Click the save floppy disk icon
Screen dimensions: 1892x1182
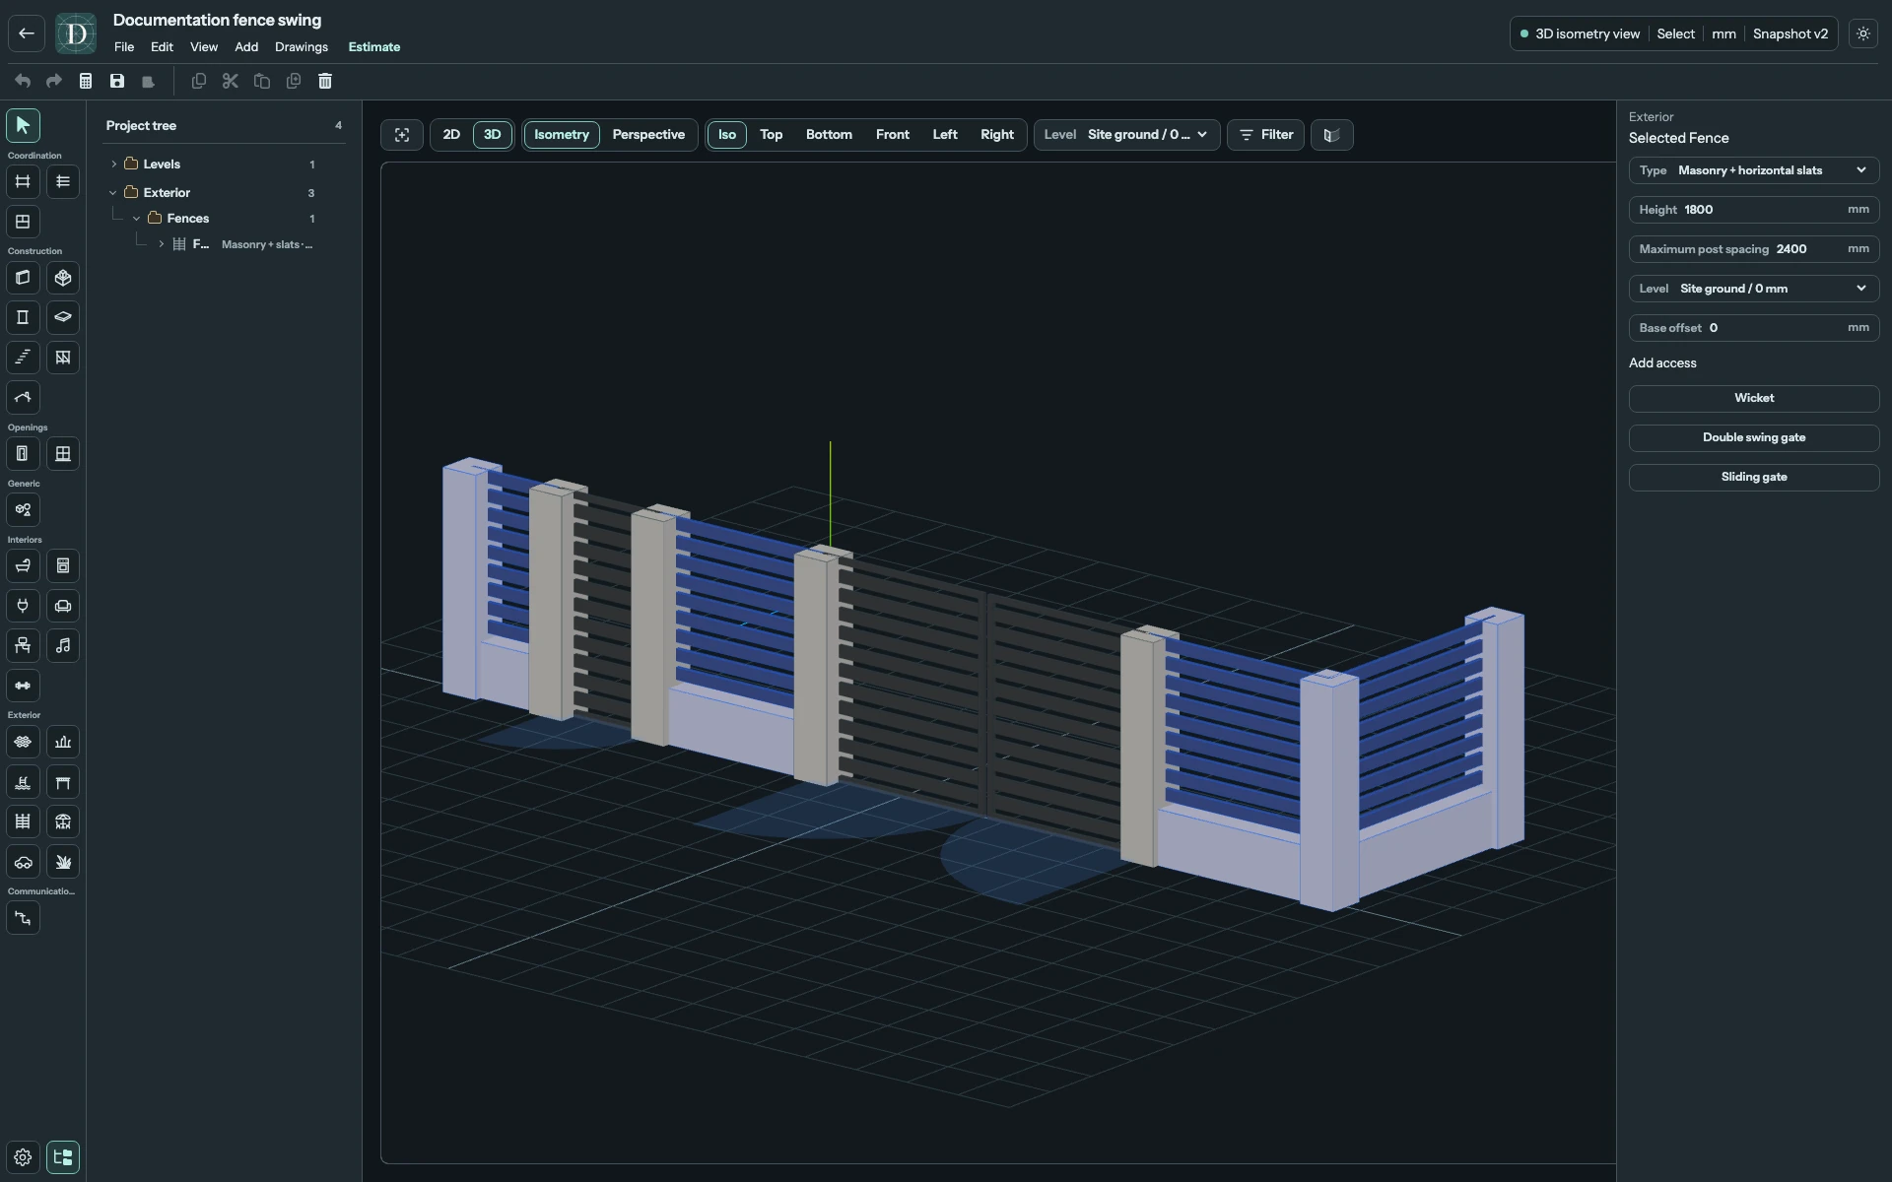tap(117, 81)
